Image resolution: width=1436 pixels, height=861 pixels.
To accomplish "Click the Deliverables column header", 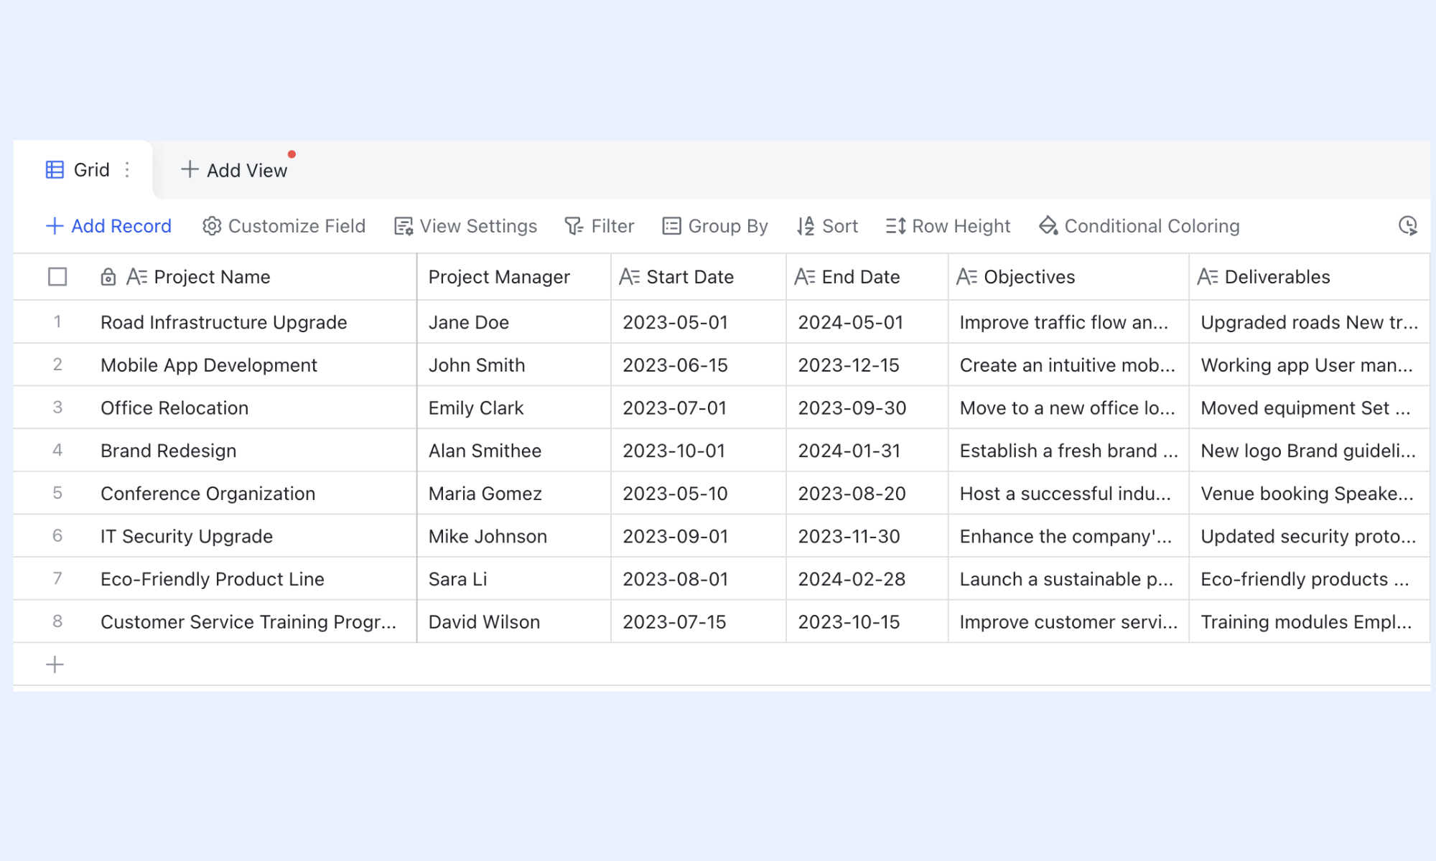I will (1310, 277).
